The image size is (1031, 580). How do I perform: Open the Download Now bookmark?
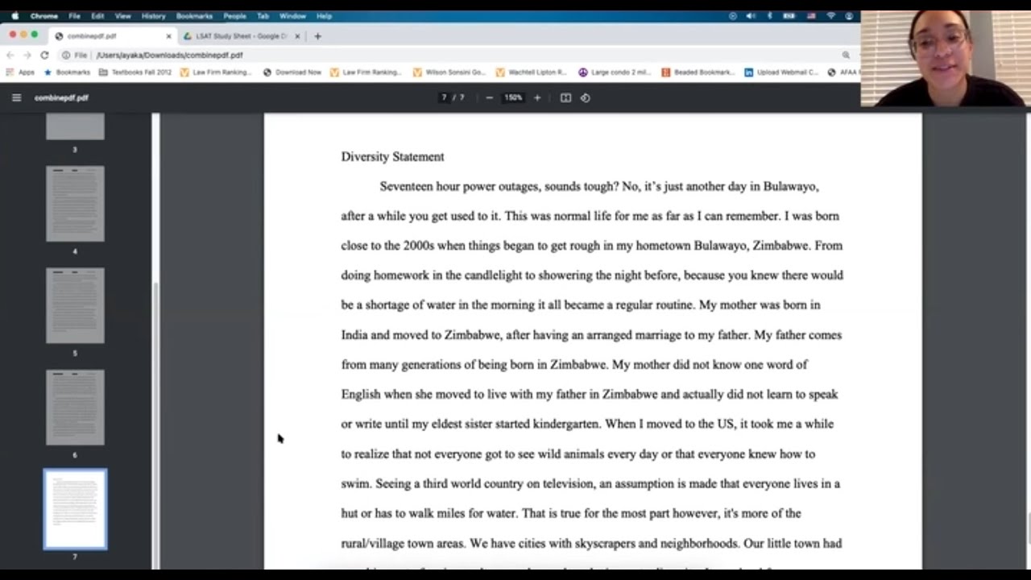292,72
